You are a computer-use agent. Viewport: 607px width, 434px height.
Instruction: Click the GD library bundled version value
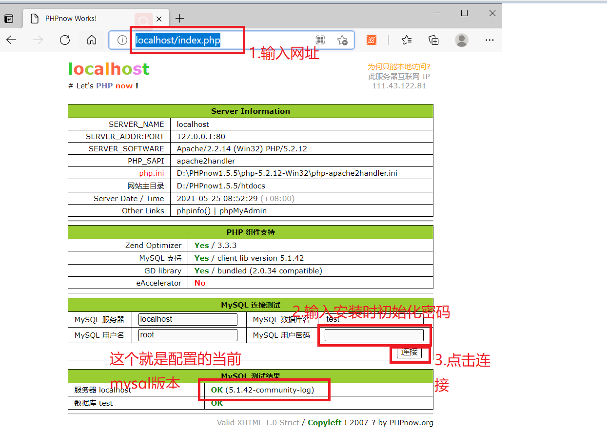(x=270, y=270)
